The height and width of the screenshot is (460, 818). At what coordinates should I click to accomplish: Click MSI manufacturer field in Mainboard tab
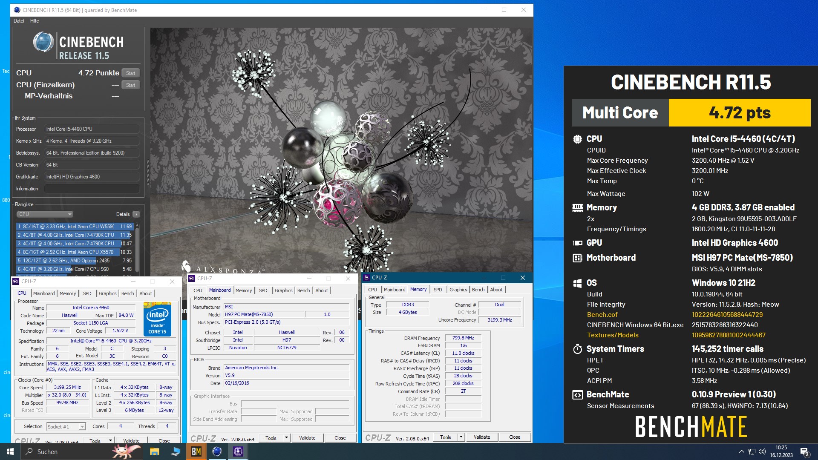[x=286, y=307]
